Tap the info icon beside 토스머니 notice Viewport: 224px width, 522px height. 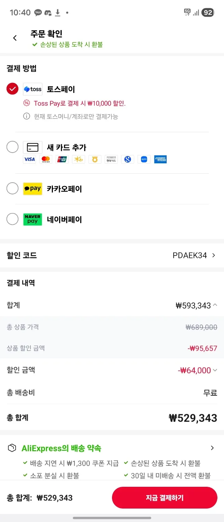[x=27, y=116]
